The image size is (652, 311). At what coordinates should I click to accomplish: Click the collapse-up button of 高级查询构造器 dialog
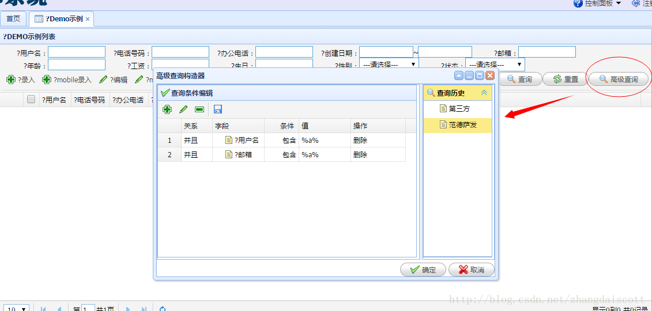(459, 75)
